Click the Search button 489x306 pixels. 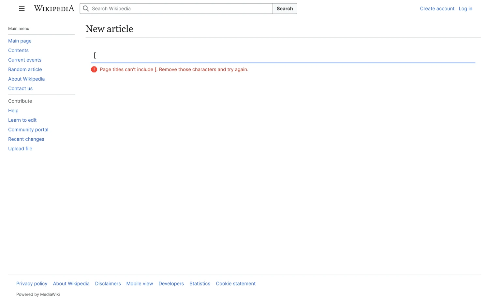285,8
